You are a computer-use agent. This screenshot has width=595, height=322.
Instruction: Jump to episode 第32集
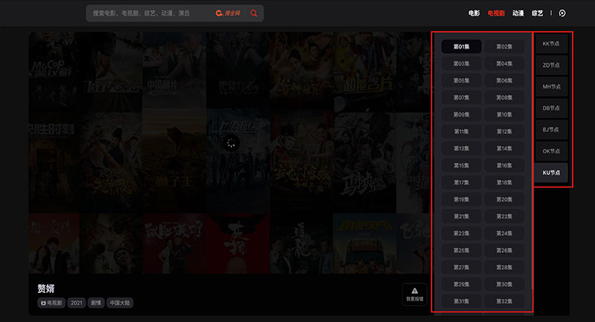504,301
